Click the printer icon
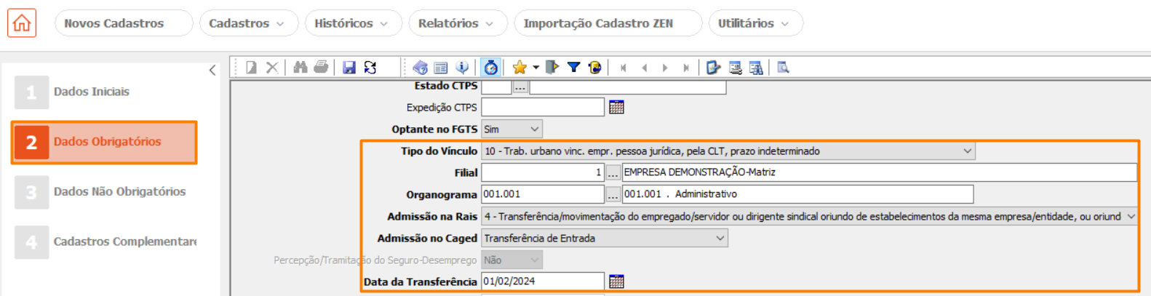 click(x=321, y=68)
